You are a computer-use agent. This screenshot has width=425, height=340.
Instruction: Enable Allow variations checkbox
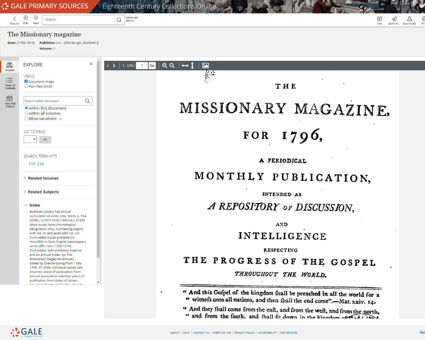(x=26, y=119)
